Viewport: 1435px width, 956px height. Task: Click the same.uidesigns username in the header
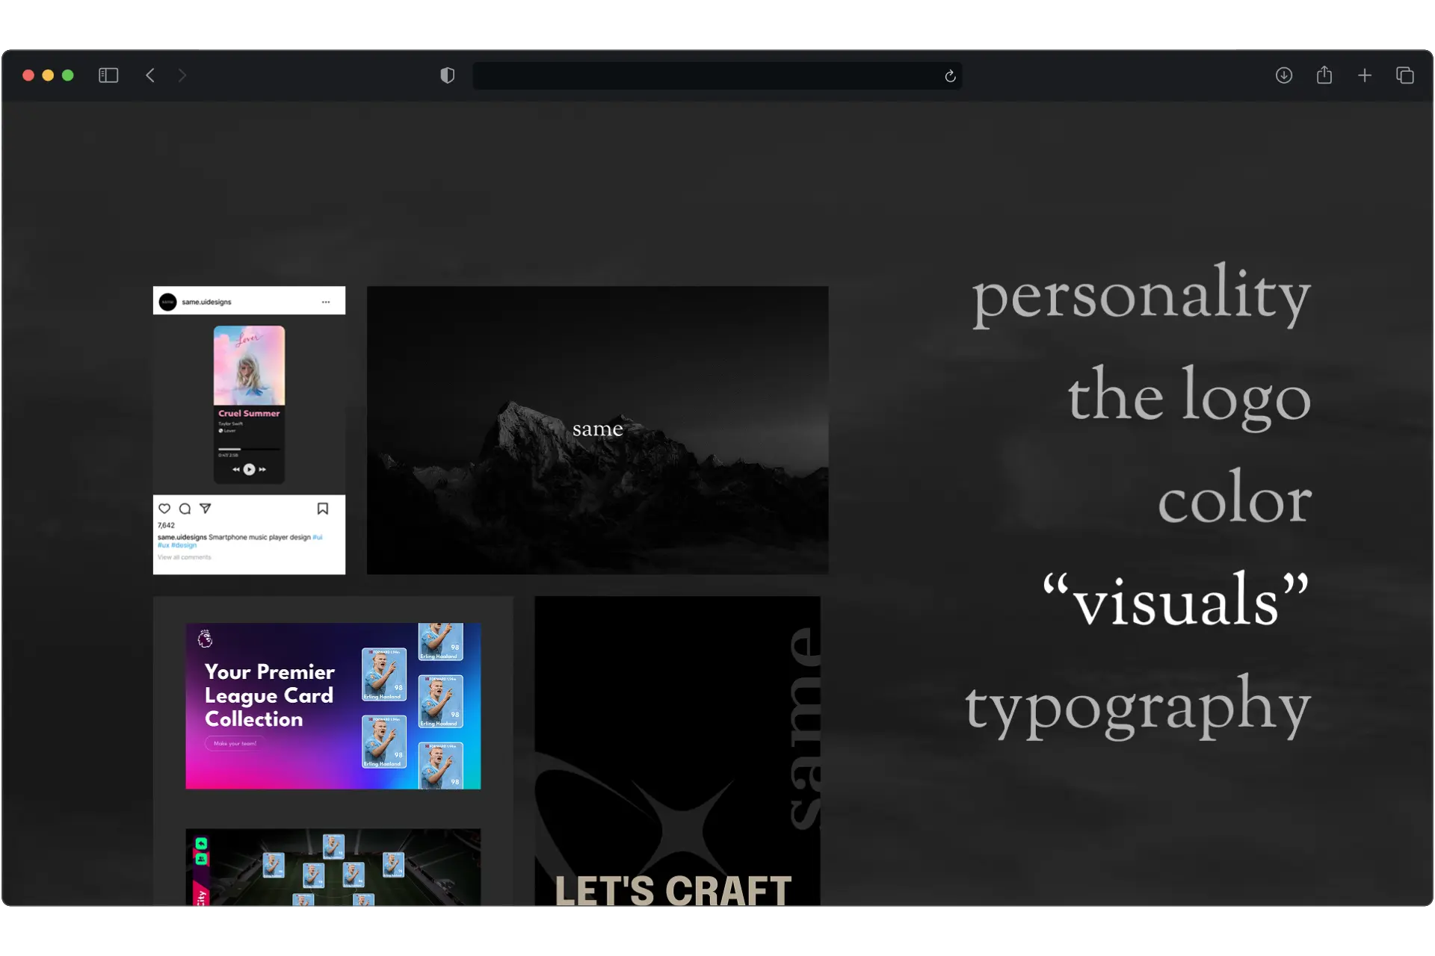[x=207, y=302]
